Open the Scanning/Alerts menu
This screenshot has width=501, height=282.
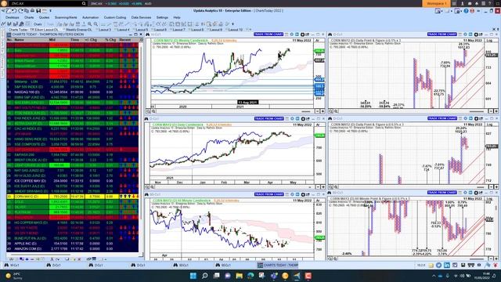click(66, 17)
